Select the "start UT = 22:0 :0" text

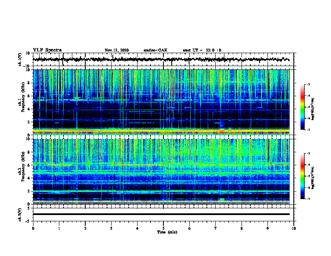tap(202, 50)
